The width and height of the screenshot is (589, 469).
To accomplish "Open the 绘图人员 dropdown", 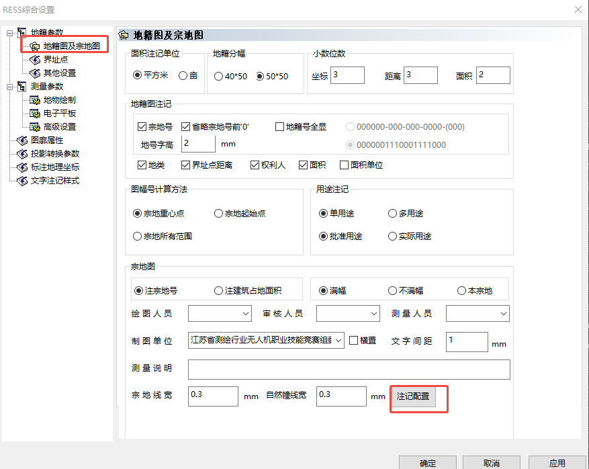I will [246, 314].
